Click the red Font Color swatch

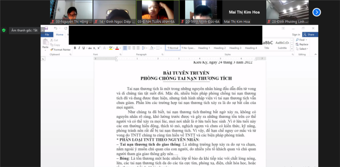[117, 48]
